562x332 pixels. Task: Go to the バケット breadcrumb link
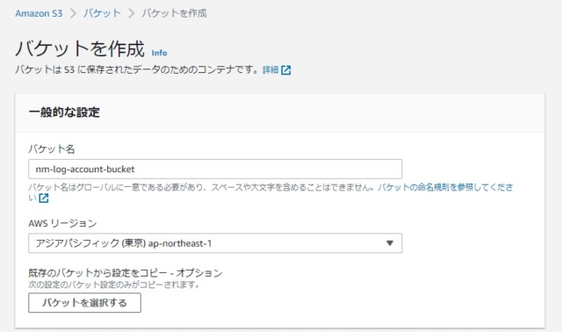pyautogui.click(x=102, y=13)
